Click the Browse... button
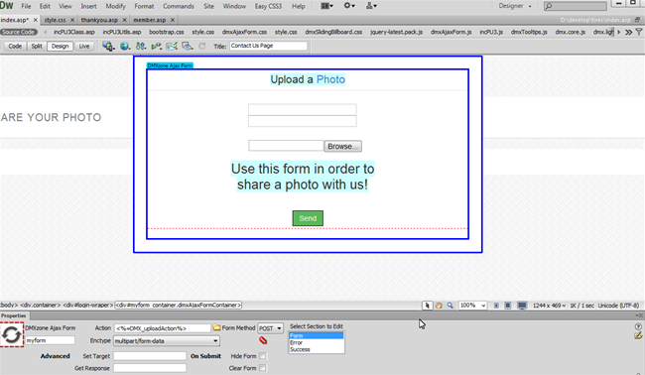Image resolution: width=645 pixels, height=375 pixels. point(343,147)
